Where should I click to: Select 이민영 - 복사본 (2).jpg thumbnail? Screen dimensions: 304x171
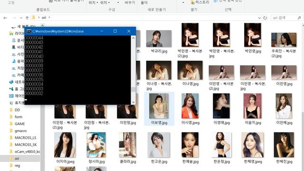point(221,73)
